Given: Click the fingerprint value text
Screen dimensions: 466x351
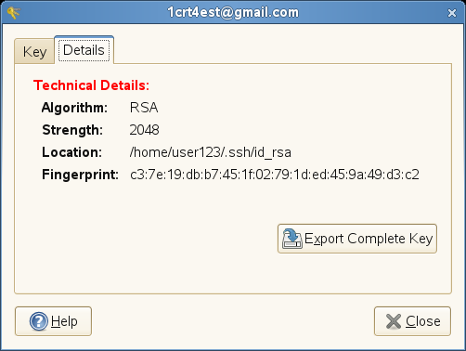Looking at the screenshot, I should tap(275, 175).
